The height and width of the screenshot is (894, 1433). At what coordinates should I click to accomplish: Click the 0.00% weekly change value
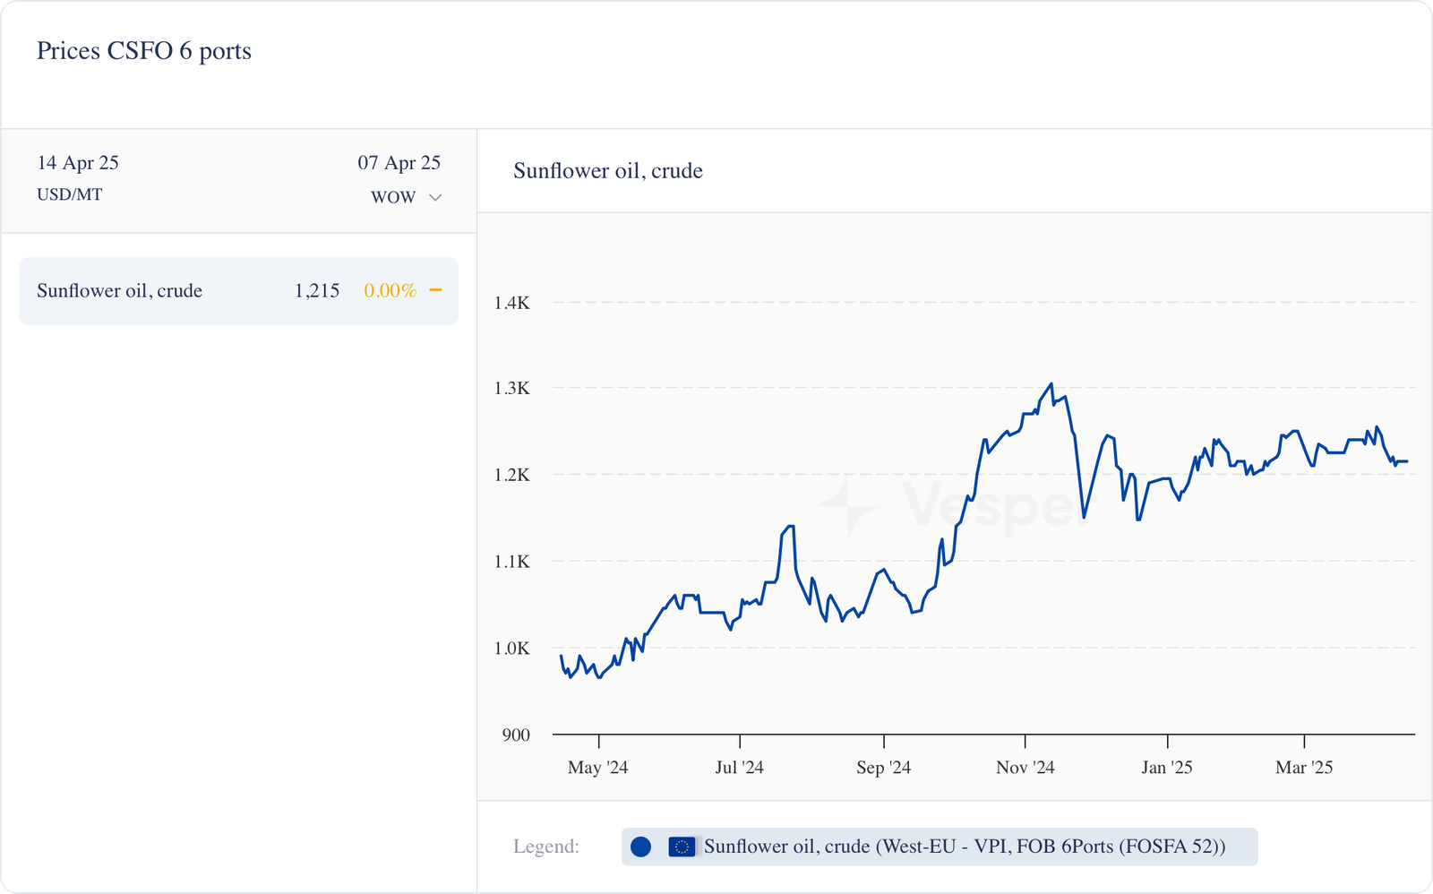tap(390, 291)
